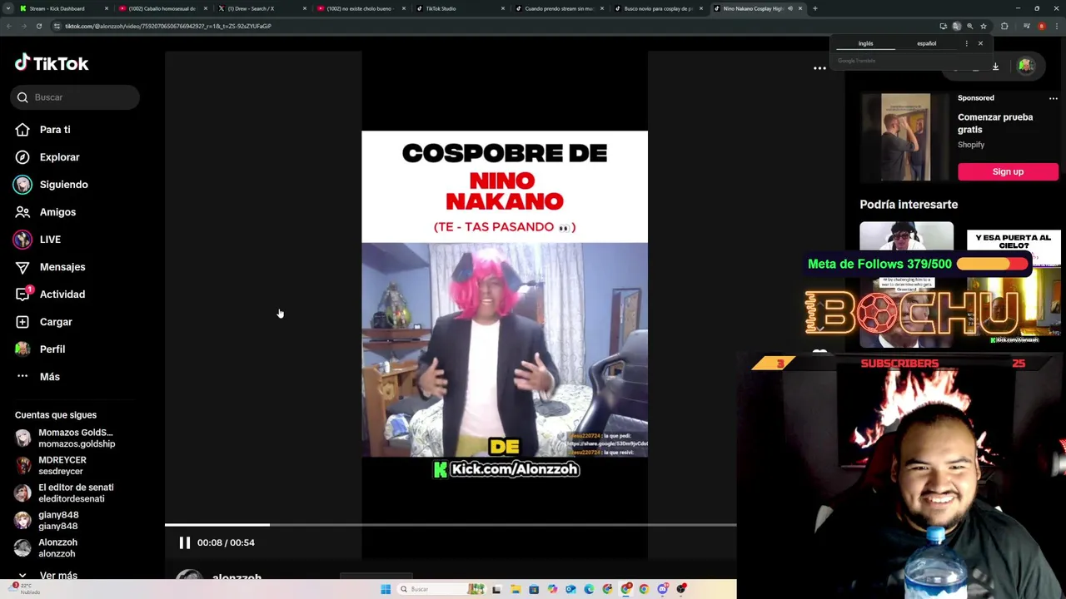Open the Sponsored ad three-dots menu
The image size is (1066, 599).
(1053, 98)
